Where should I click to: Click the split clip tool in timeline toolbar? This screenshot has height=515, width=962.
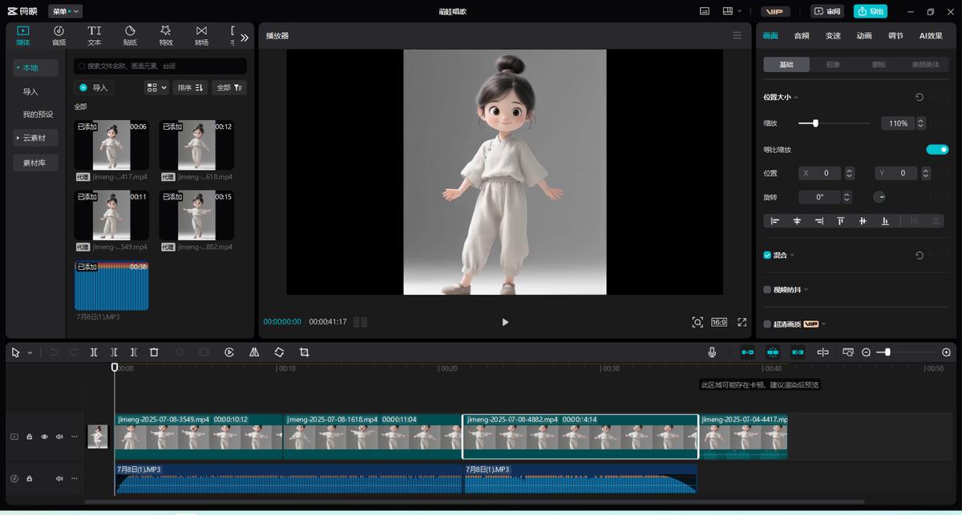click(94, 352)
